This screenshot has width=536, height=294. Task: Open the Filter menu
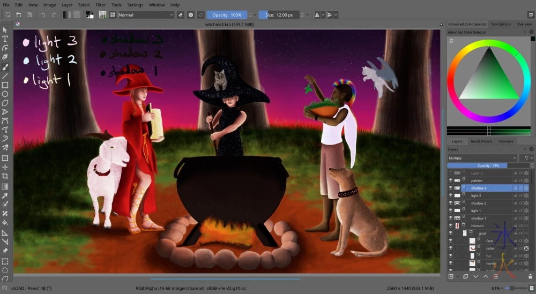[x=100, y=5]
